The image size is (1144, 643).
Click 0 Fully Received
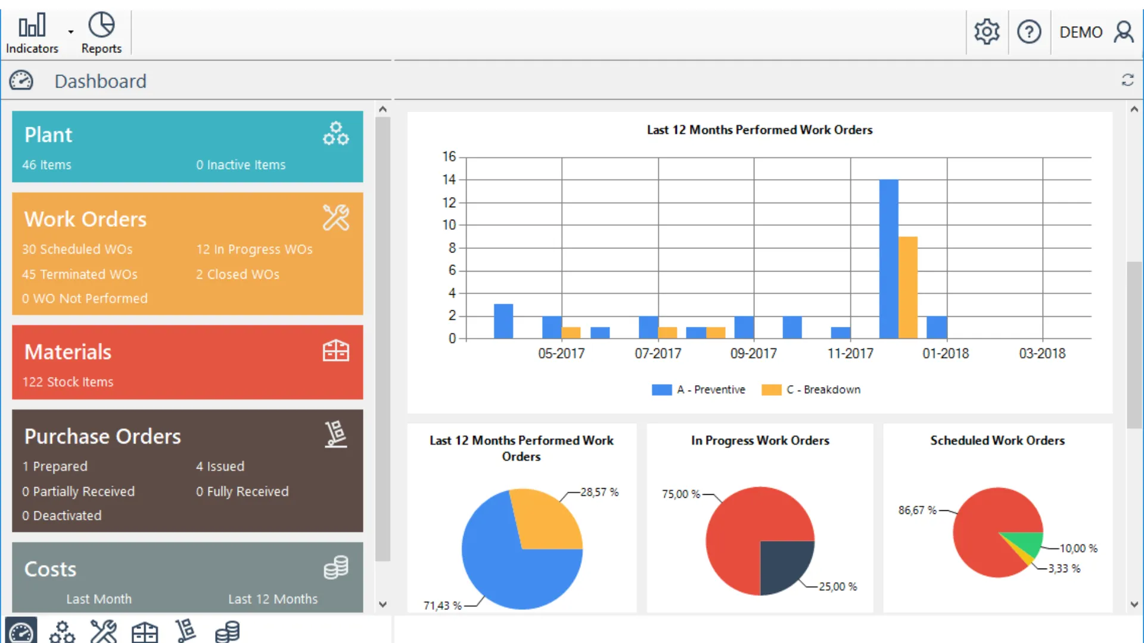pyautogui.click(x=243, y=492)
